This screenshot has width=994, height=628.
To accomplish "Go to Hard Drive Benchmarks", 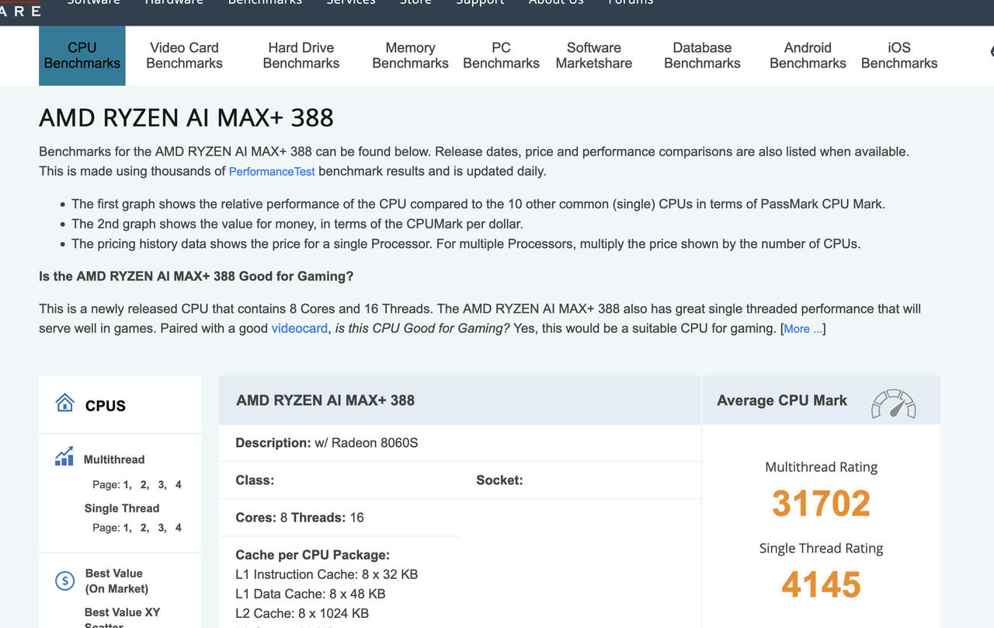I will 301,56.
